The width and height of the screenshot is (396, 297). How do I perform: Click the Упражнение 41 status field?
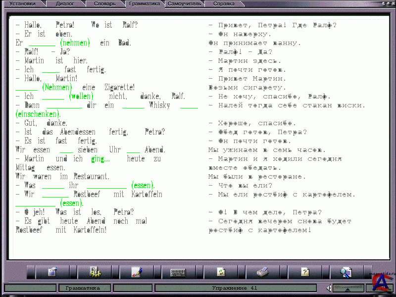tap(235, 288)
